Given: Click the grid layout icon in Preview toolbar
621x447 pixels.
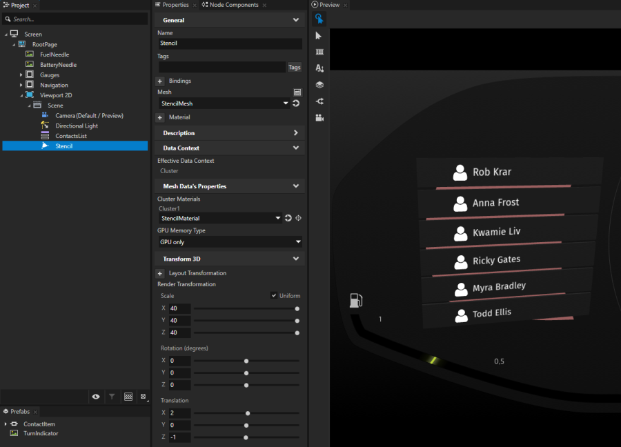Looking at the screenshot, I should 319,52.
